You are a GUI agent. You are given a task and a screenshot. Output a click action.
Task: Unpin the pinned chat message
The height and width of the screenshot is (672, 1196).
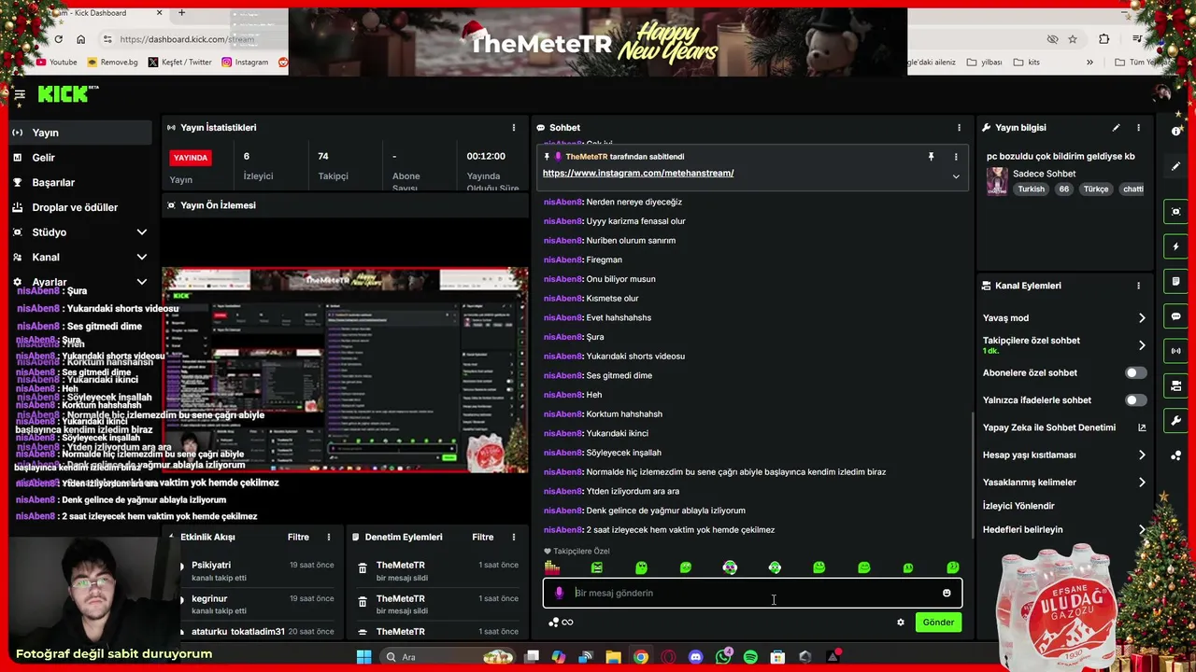[931, 157]
